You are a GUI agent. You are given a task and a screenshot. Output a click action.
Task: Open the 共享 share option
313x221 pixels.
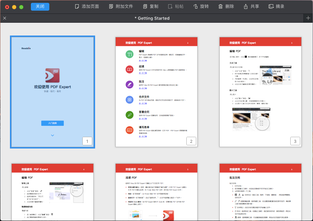[x=251, y=7]
